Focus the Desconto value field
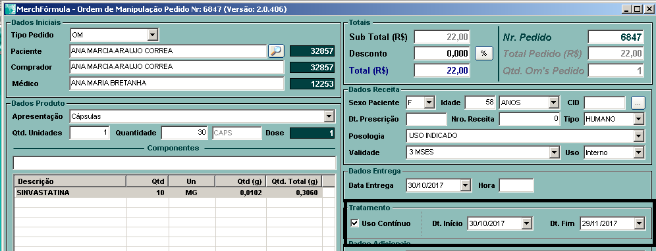This screenshot has width=656, height=251. pos(442,53)
